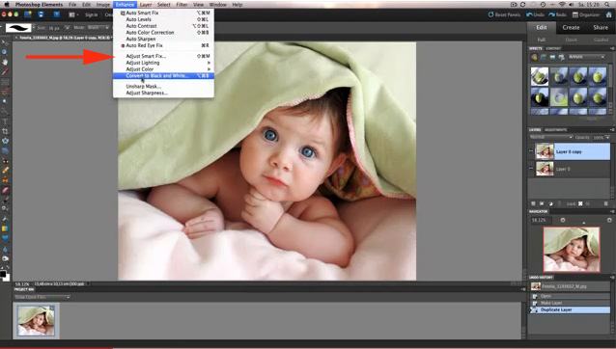Select the Crop tool
Image resolution: width=616 pixels, height=349 pixels.
point(5,131)
